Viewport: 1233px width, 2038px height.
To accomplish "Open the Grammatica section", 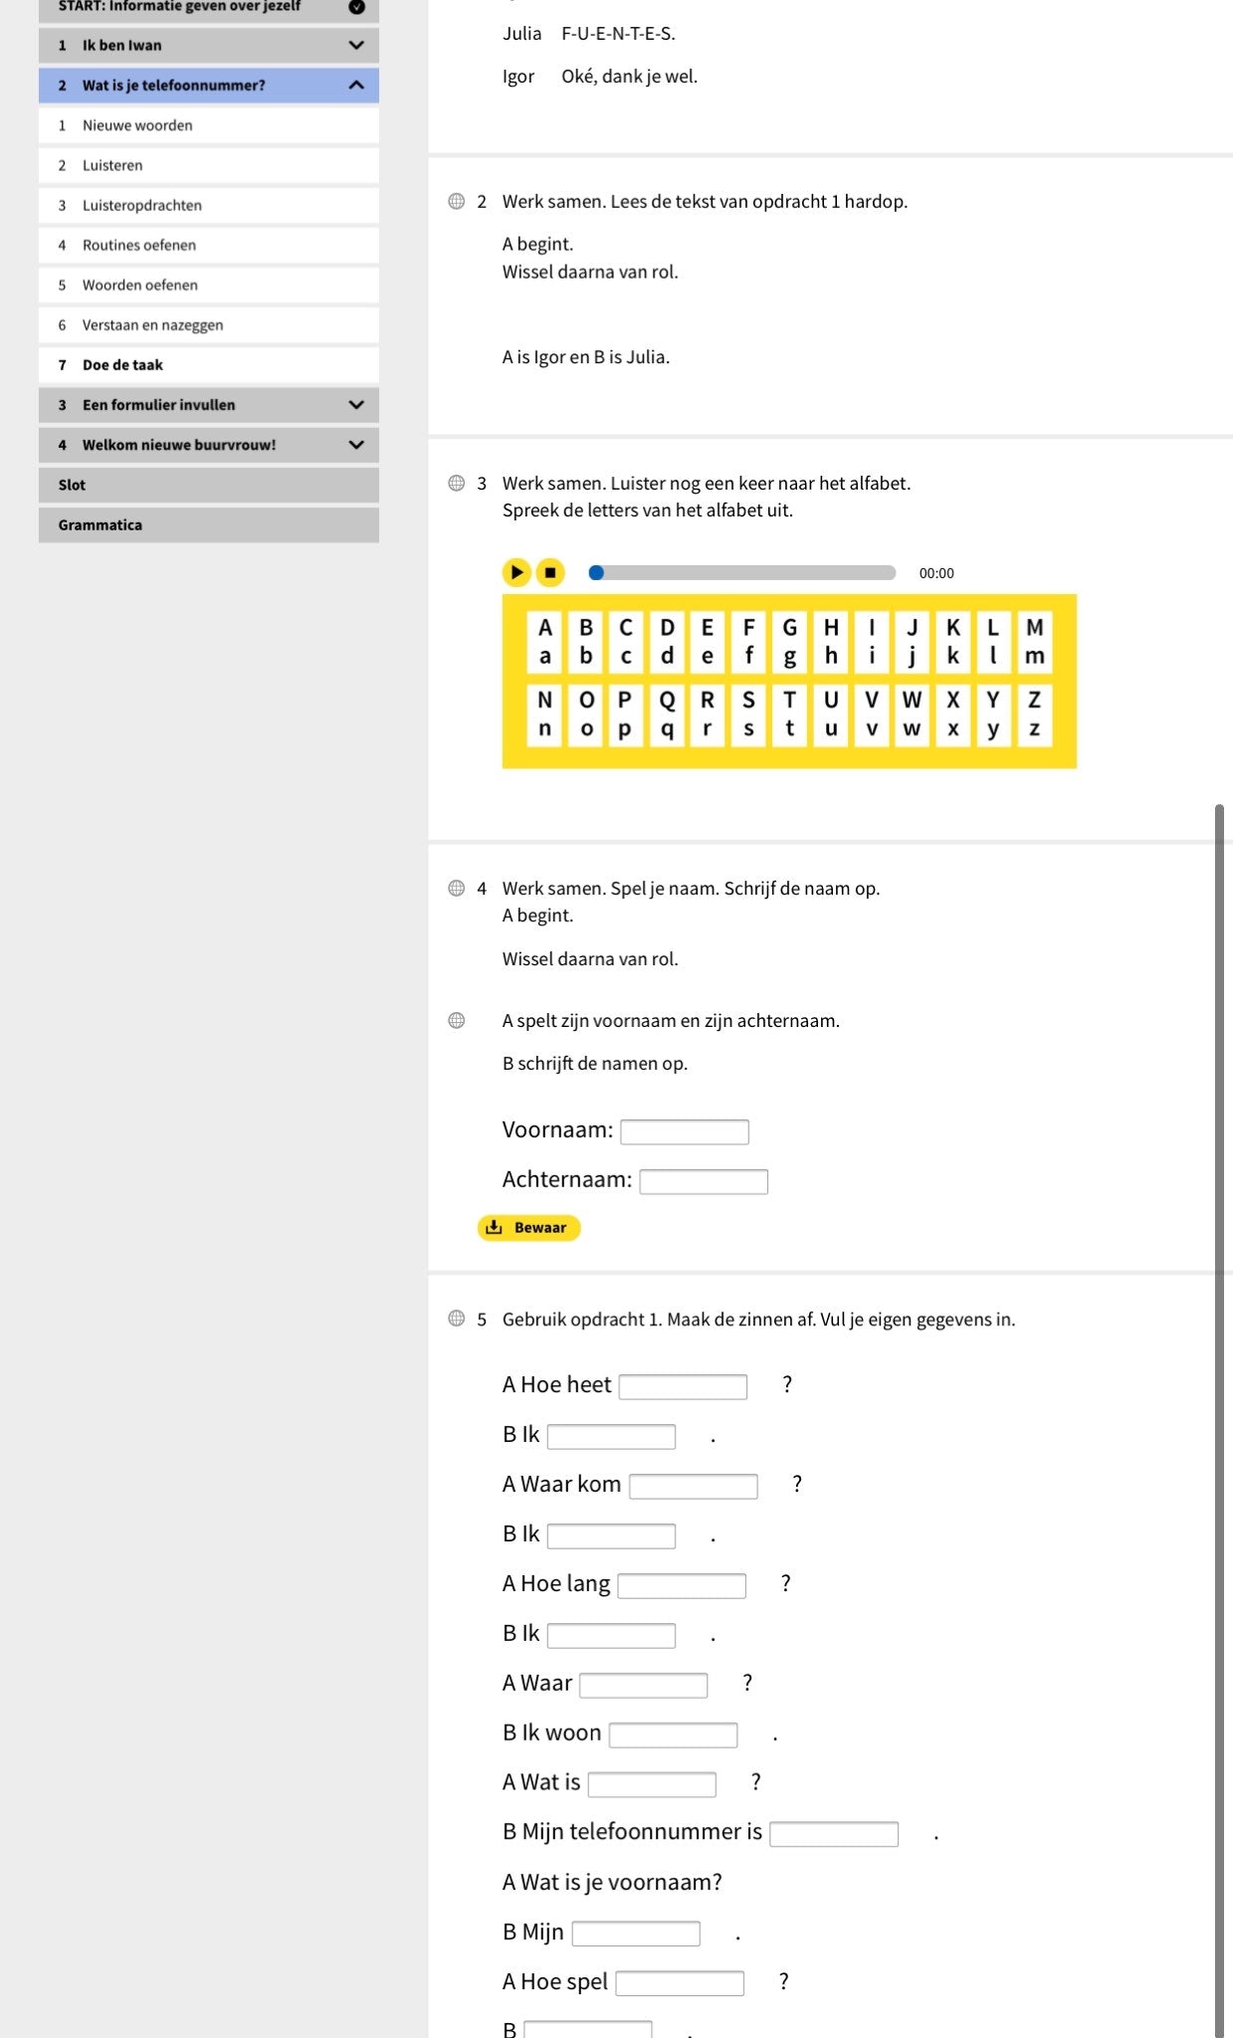I will tap(208, 524).
